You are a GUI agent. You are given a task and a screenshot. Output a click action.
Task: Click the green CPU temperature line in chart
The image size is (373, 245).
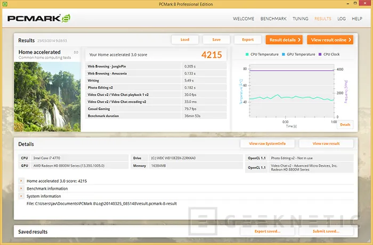(x=291, y=98)
